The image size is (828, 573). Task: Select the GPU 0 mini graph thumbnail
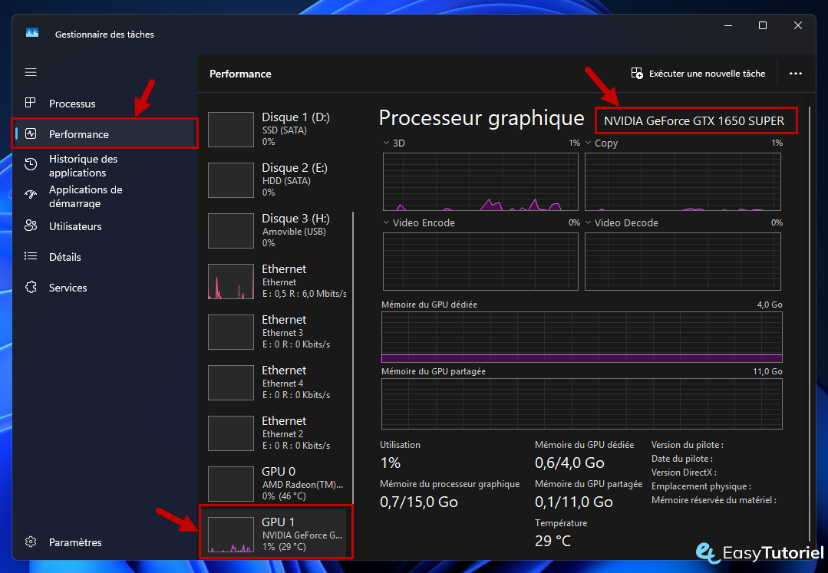point(231,484)
